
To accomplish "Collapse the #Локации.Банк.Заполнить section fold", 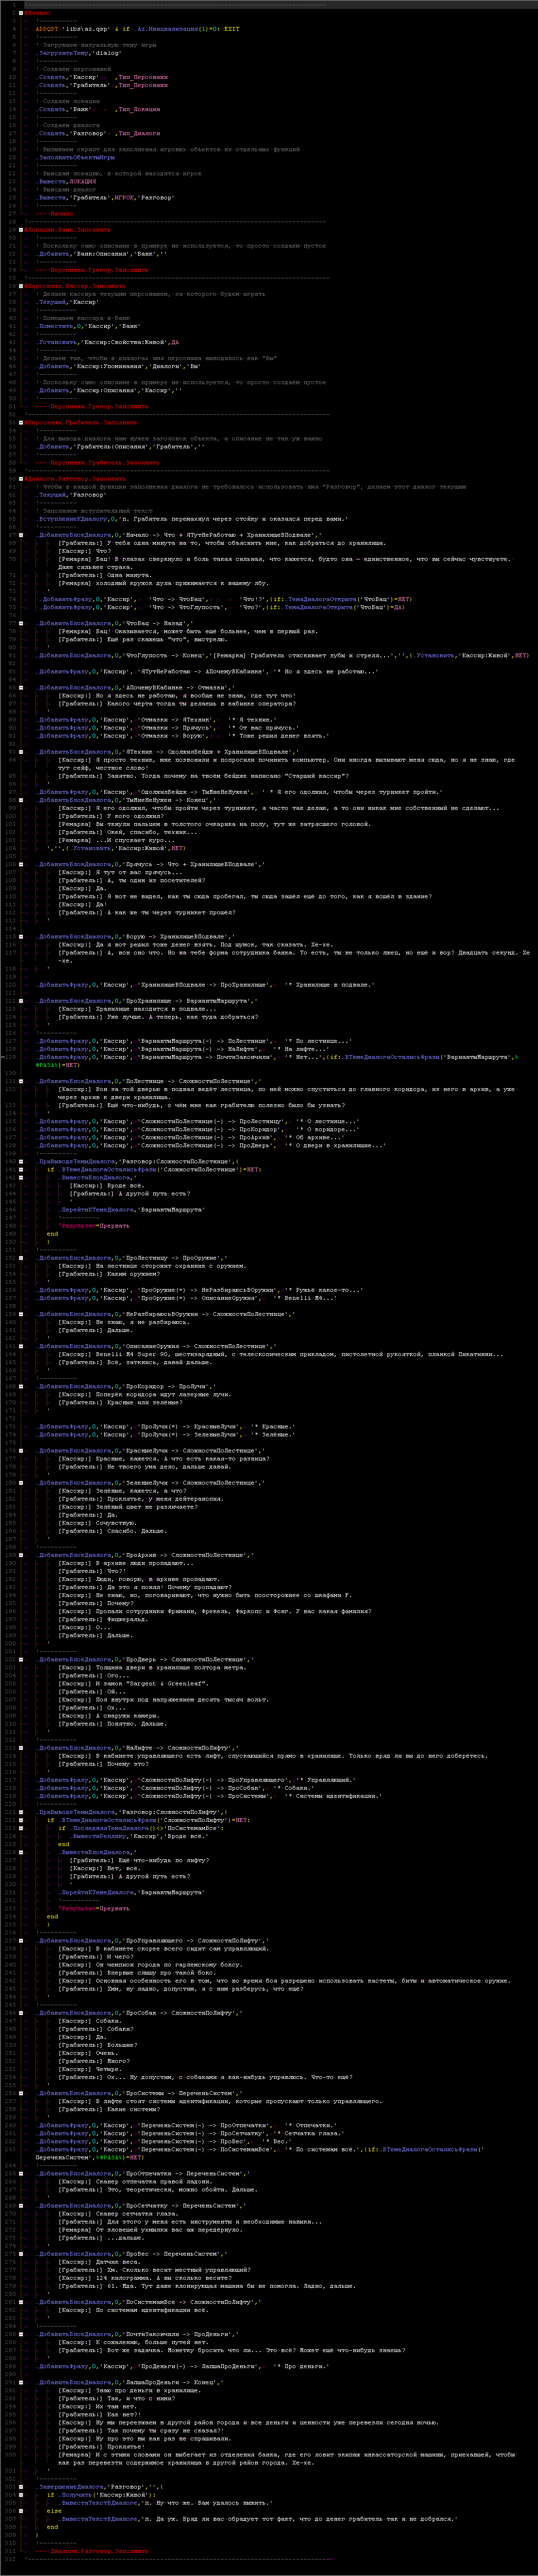I will tap(20, 229).
